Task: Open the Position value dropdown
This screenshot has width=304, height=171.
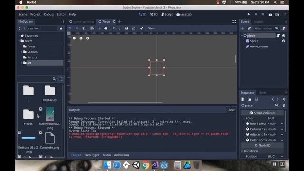Action: 282,156
